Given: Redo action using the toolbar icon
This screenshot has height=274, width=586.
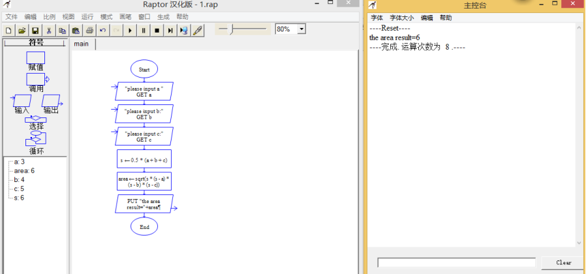Looking at the screenshot, I should click(x=117, y=30).
